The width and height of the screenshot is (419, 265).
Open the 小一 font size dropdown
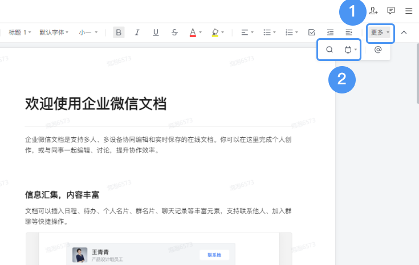pyautogui.click(x=88, y=32)
